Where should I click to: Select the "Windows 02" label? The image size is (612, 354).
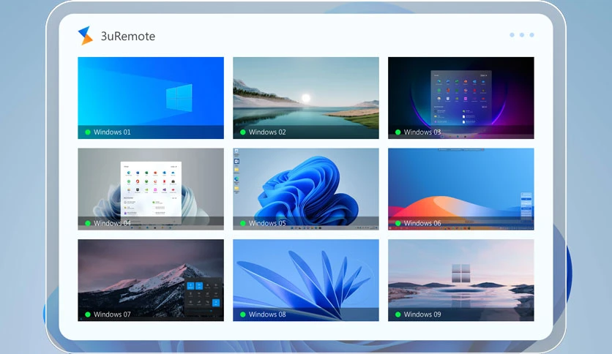point(267,132)
